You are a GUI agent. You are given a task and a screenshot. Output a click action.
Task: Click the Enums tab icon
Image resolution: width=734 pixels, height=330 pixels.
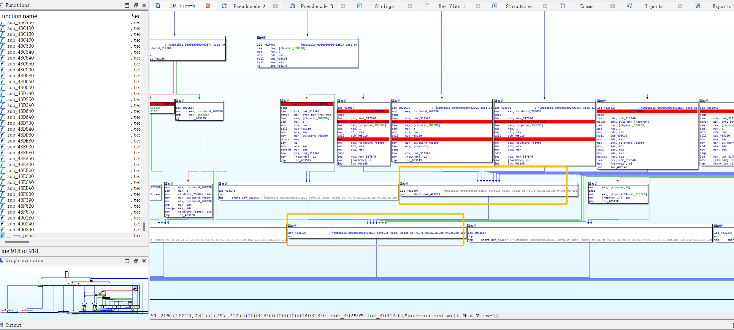tap(562, 6)
